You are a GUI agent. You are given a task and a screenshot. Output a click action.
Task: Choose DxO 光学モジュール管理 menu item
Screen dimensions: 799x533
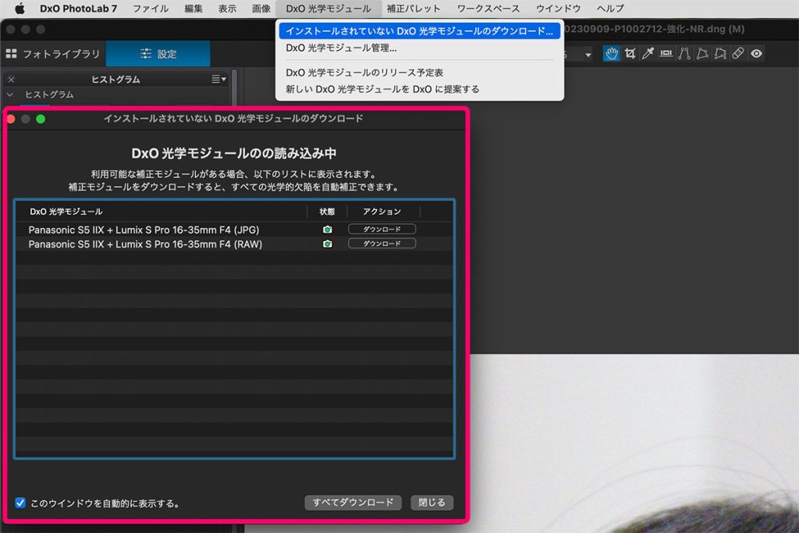(419, 48)
